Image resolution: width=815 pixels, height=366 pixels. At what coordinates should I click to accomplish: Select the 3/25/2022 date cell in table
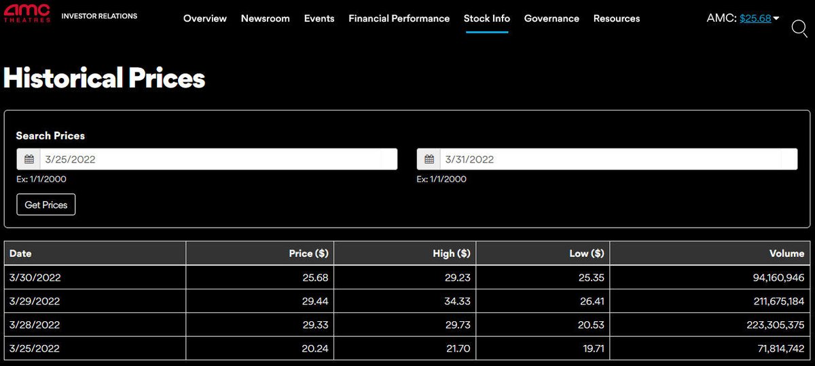click(95, 348)
